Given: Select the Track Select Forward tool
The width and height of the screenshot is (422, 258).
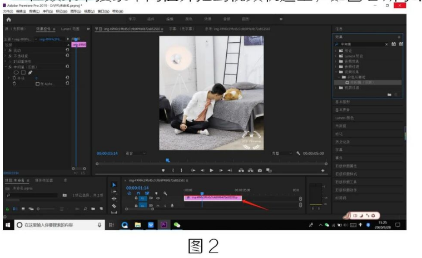Looking at the screenshot, I should (x=114, y=191).
